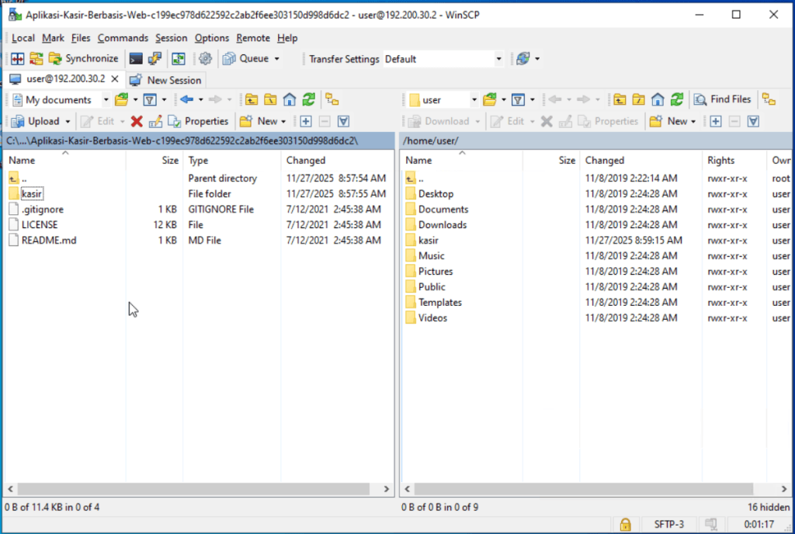The image size is (795, 534).
Task: Open the terminal console icon
Action: click(136, 58)
